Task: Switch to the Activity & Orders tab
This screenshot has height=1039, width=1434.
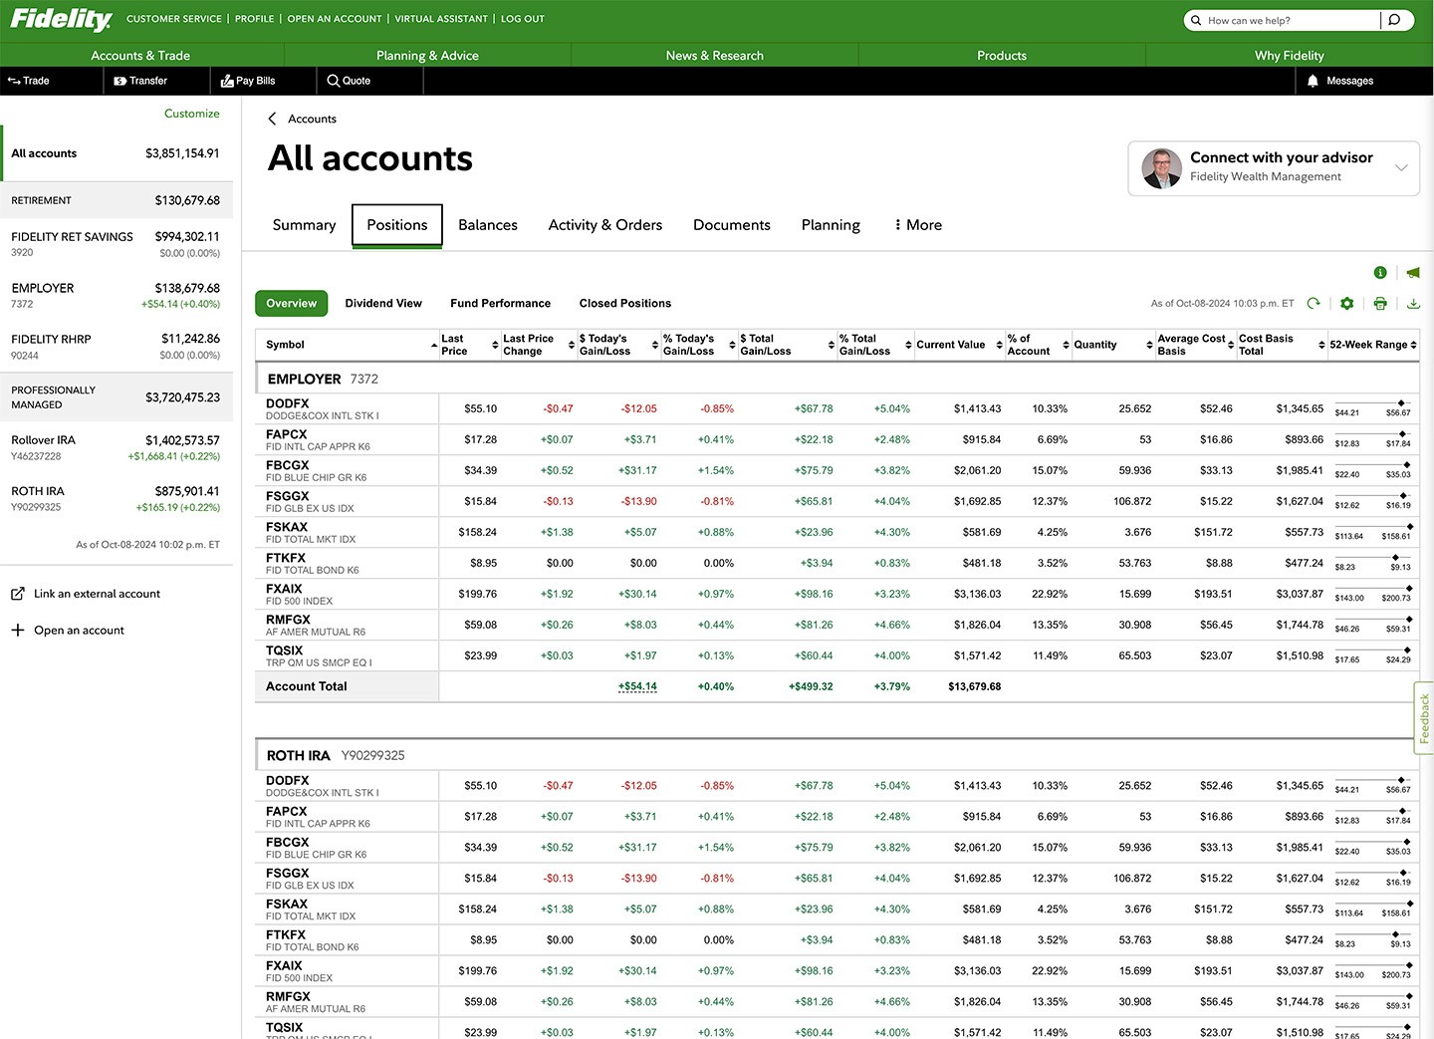Action: [x=605, y=225]
